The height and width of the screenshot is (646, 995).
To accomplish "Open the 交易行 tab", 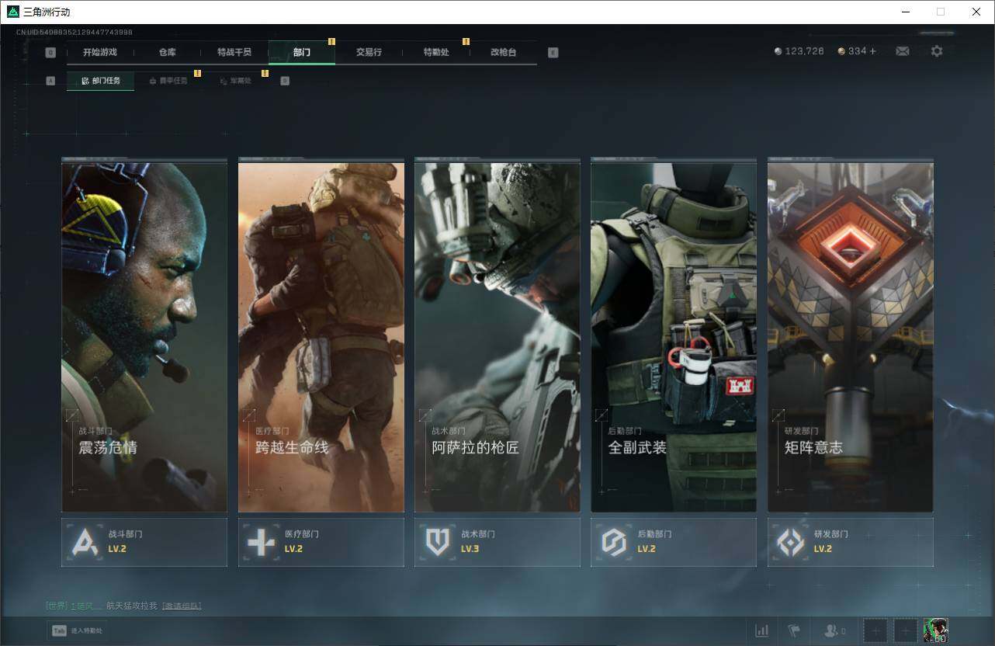I will coord(369,53).
